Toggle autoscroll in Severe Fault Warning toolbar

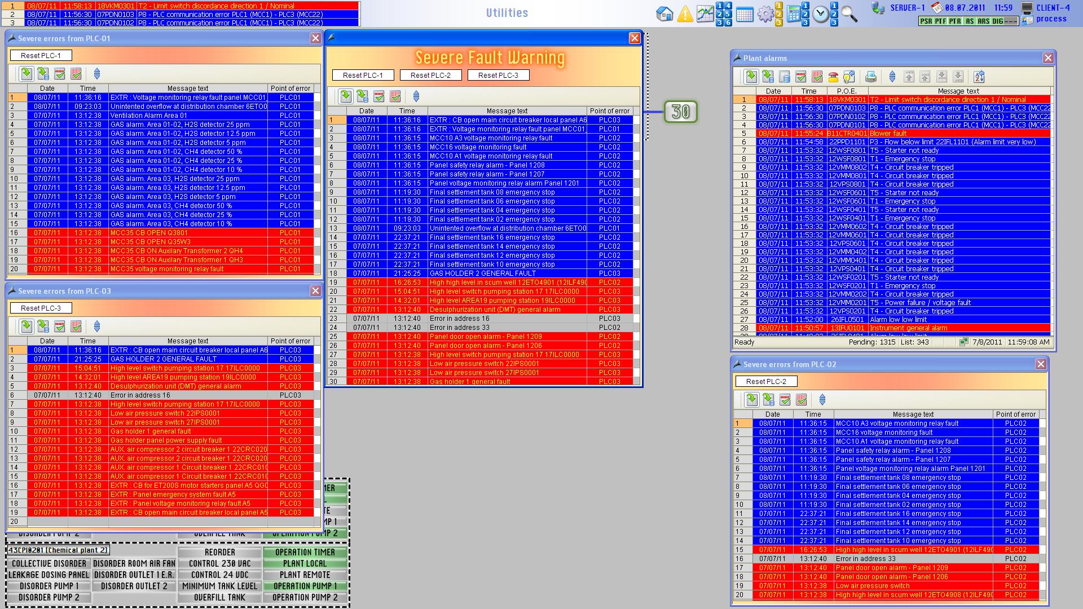[416, 96]
